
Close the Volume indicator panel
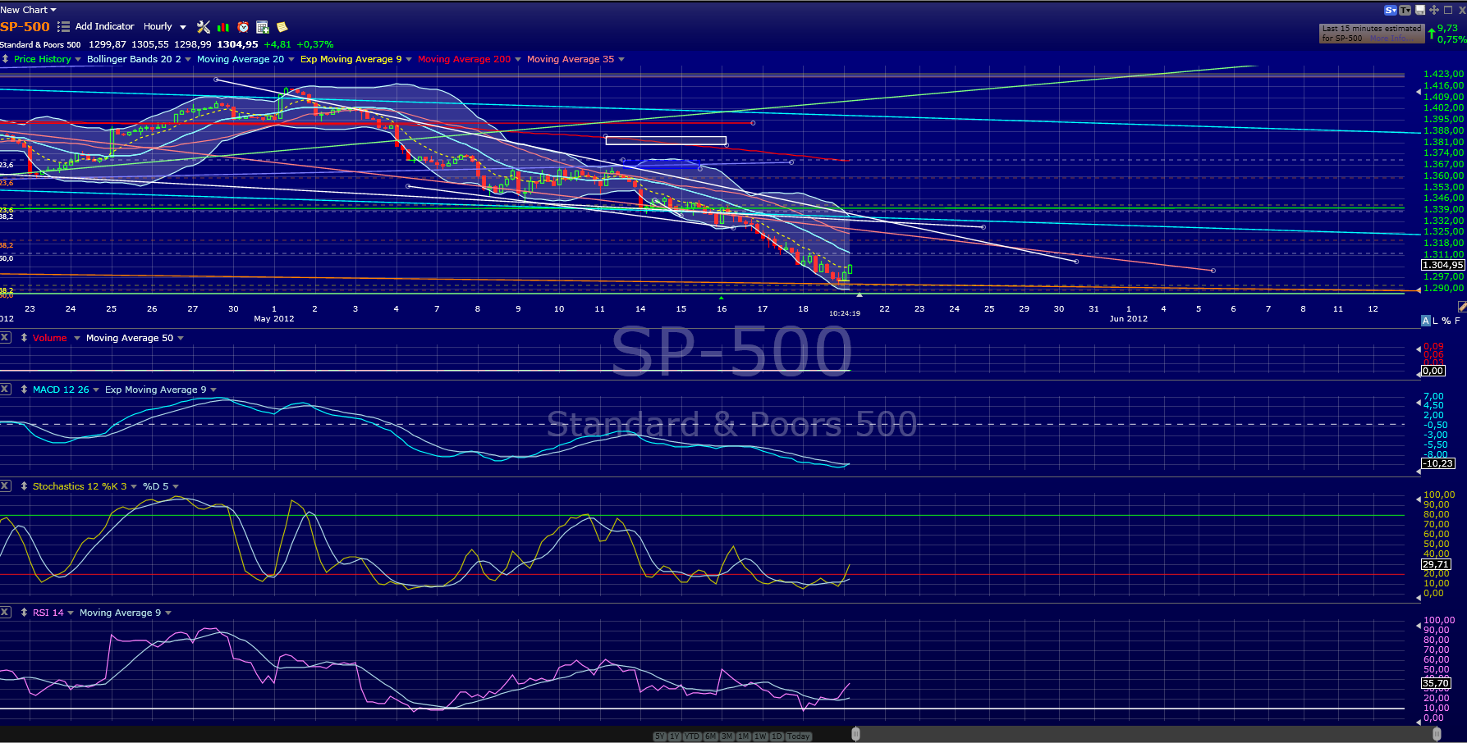tap(5, 337)
